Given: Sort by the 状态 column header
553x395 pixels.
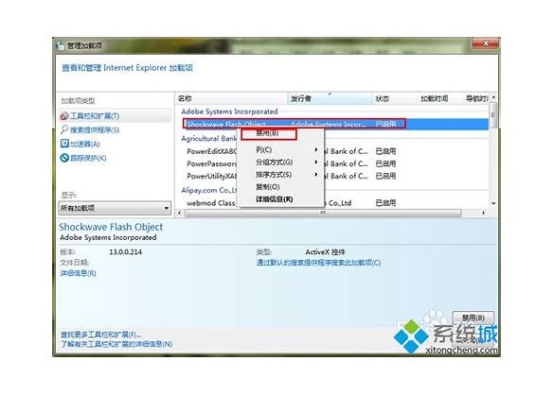Looking at the screenshot, I should (x=394, y=98).
